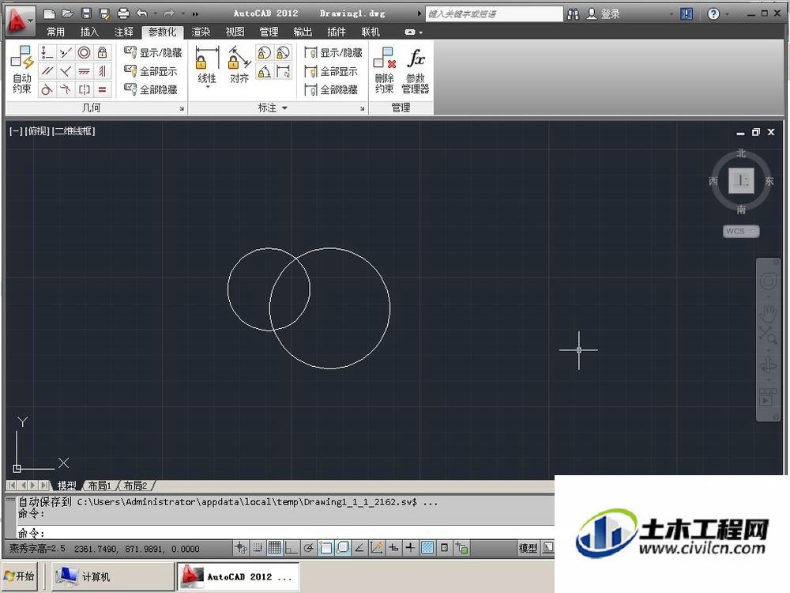This screenshot has width=790, height=593.
Task: Click the Linear (线性) dimensional constraint
Action: click(207, 66)
